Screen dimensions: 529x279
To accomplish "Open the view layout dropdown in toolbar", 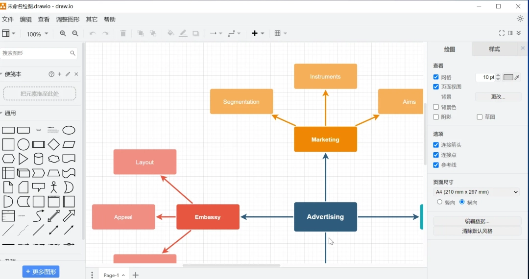I will [8, 33].
